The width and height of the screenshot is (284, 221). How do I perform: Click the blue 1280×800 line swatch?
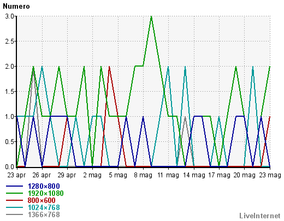click(x=14, y=186)
